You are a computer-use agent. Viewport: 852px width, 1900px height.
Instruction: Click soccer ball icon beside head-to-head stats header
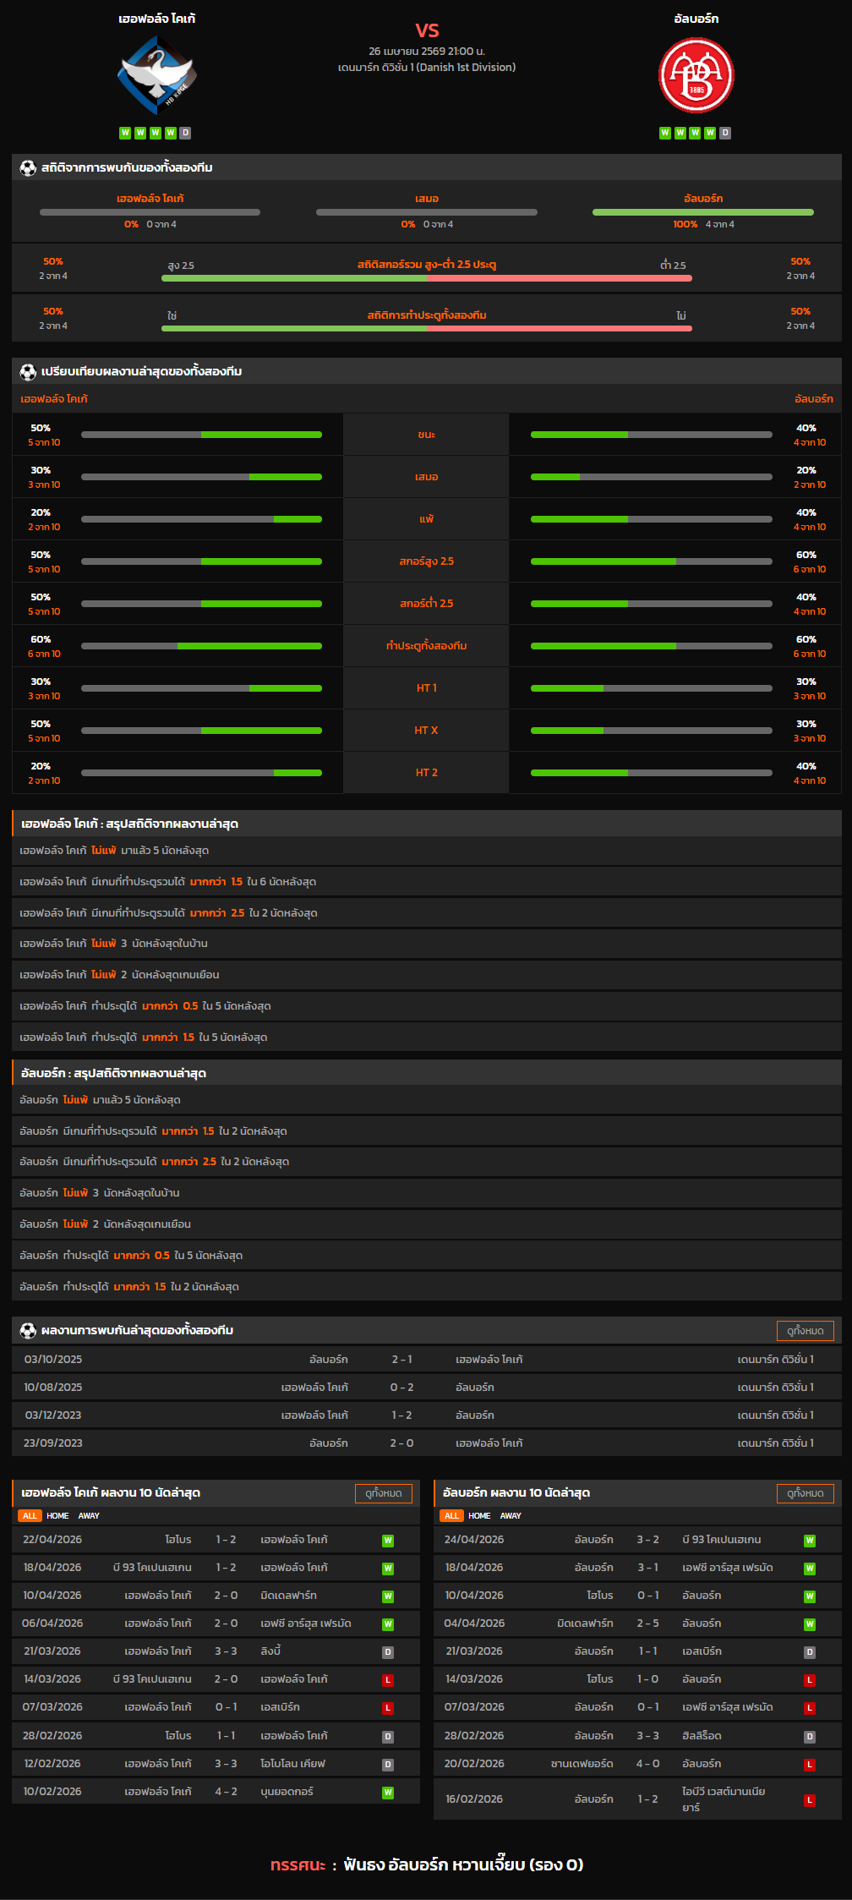click(28, 168)
